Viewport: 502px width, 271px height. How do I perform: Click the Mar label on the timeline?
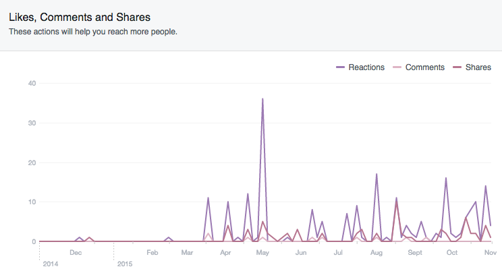click(x=187, y=253)
